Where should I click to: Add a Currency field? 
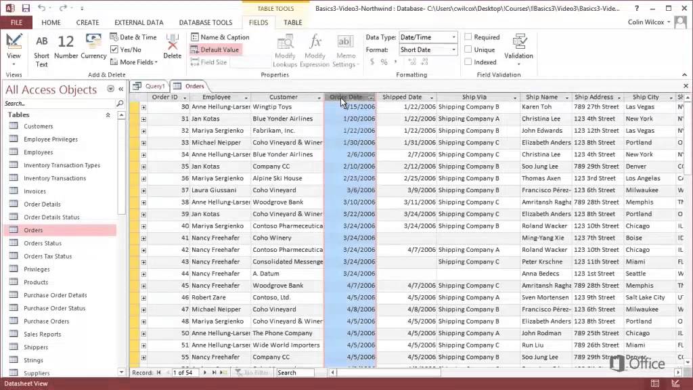(x=93, y=47)
